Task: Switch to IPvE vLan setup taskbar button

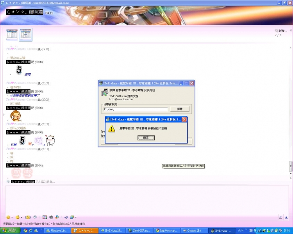Action: click(221, 230)
